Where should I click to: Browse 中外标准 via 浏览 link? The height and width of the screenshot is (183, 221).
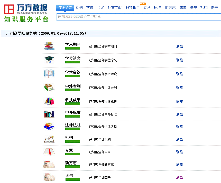point(179,114)
